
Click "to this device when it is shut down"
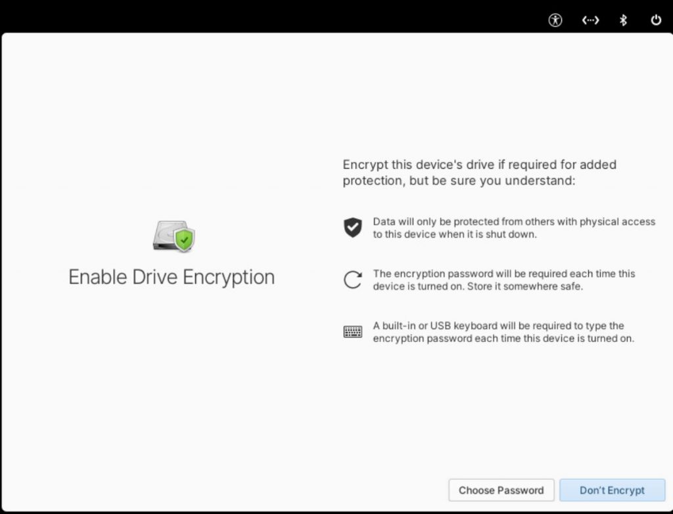tap(455, 234)
